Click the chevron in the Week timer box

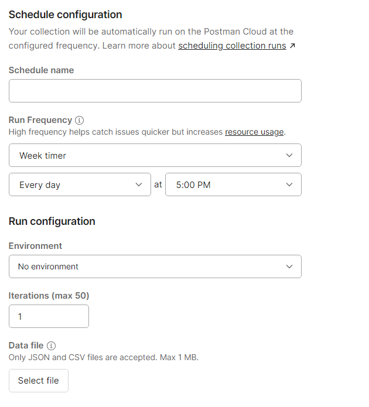click(289, 155)
